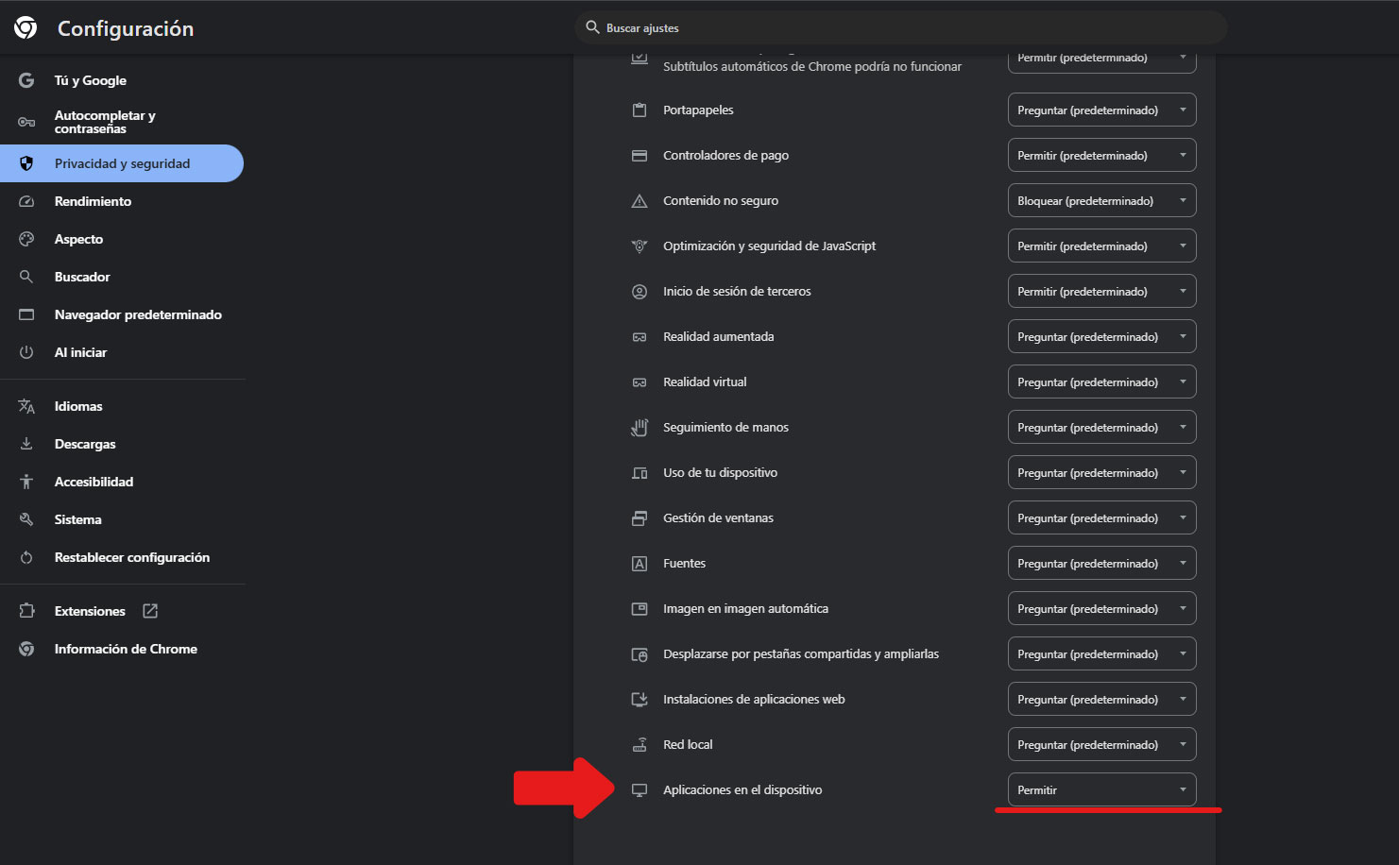
Task: Open the Aplicaciones en el dispositivo Permitir dropdown
Action: (x=1102, y=790)
